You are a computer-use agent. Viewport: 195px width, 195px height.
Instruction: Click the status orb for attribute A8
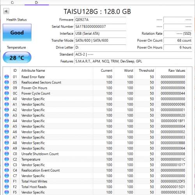pyautogui.click(x=7, y=143)
